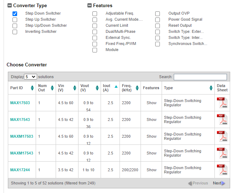Uncheck Step Down Switcher checkbox
The image size is (233, 193).
pos(15,14)
